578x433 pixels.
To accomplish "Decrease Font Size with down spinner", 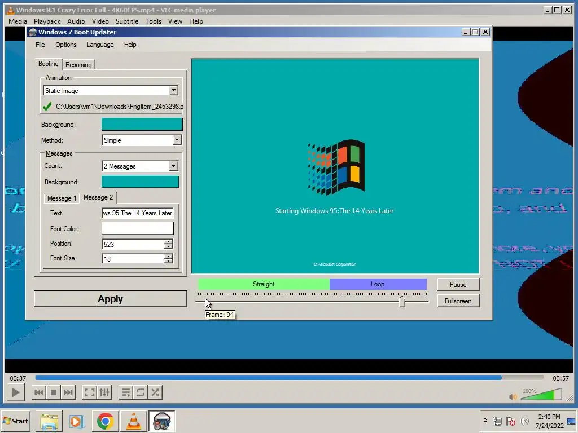I will click(168, 262).
